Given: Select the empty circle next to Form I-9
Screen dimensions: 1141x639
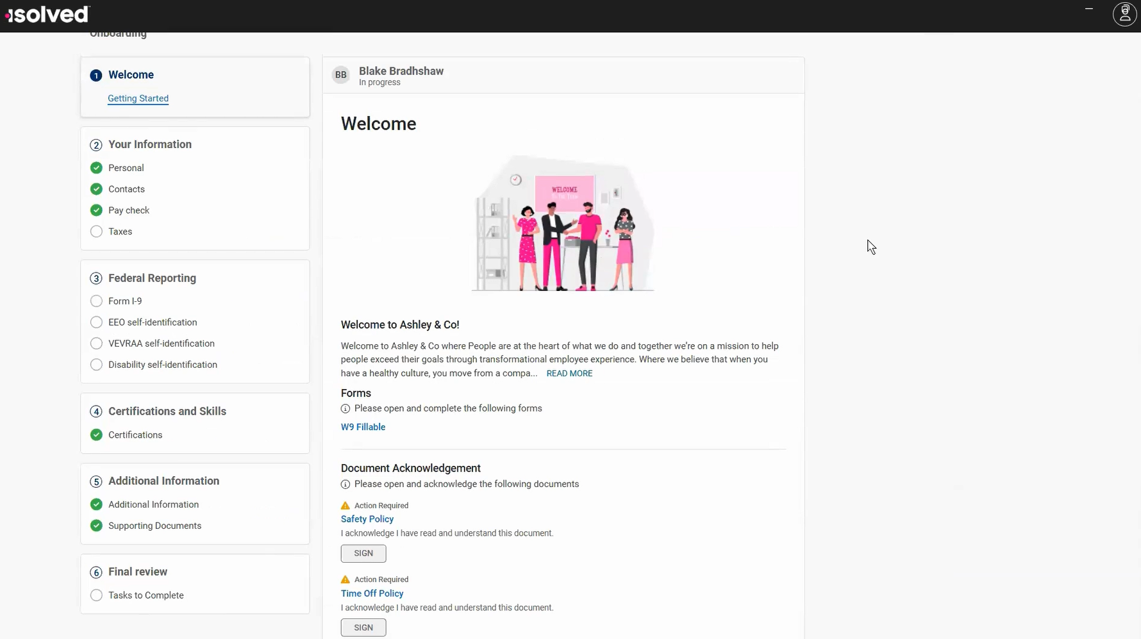Looking at the screenshot, I should 96,301.
